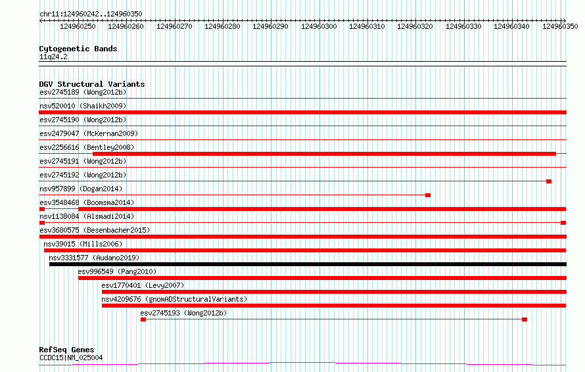Click the magenta CCDC15 gene line

click(x=302, y=364)
